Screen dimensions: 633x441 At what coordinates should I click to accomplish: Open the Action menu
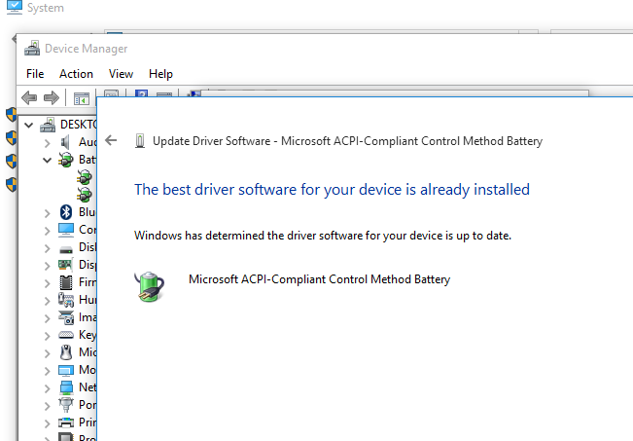pyautogui.click(x=76, y=74)
